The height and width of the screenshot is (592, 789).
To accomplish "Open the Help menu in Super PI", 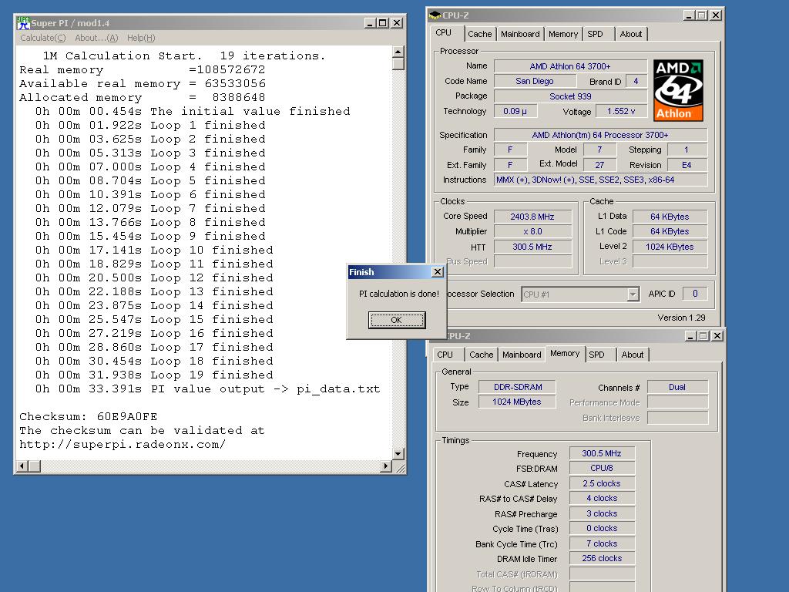I will pyautogui.click(x=141, y=38).
